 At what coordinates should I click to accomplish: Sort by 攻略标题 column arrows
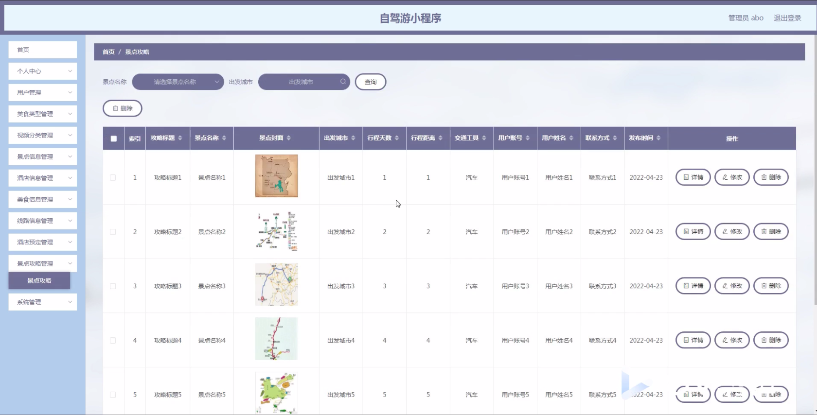coord(180,138)
